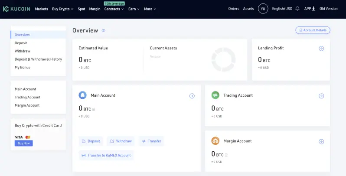
Task: Click the VISA card logo
Action: coord(19,137)
